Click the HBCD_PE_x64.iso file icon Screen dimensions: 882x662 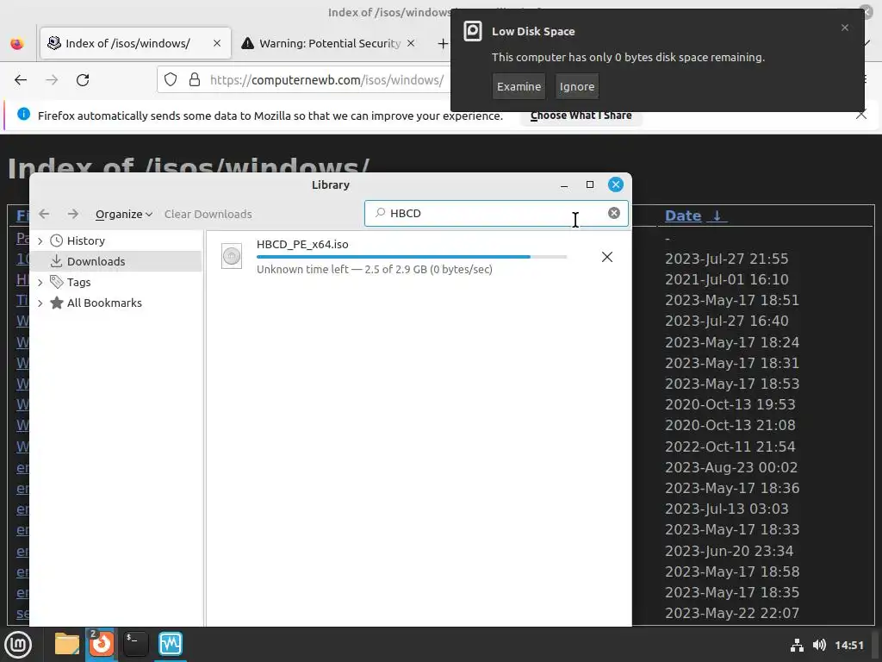[231, 256]
